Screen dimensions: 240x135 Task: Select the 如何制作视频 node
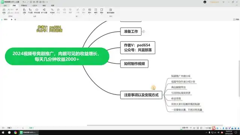tap(134, 64)
